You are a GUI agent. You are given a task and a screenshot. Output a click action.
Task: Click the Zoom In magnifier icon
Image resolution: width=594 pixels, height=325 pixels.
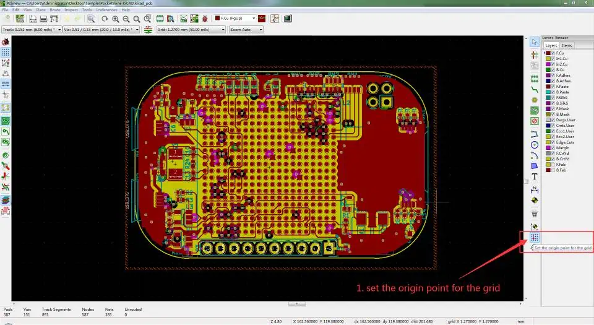coord(116,19)
